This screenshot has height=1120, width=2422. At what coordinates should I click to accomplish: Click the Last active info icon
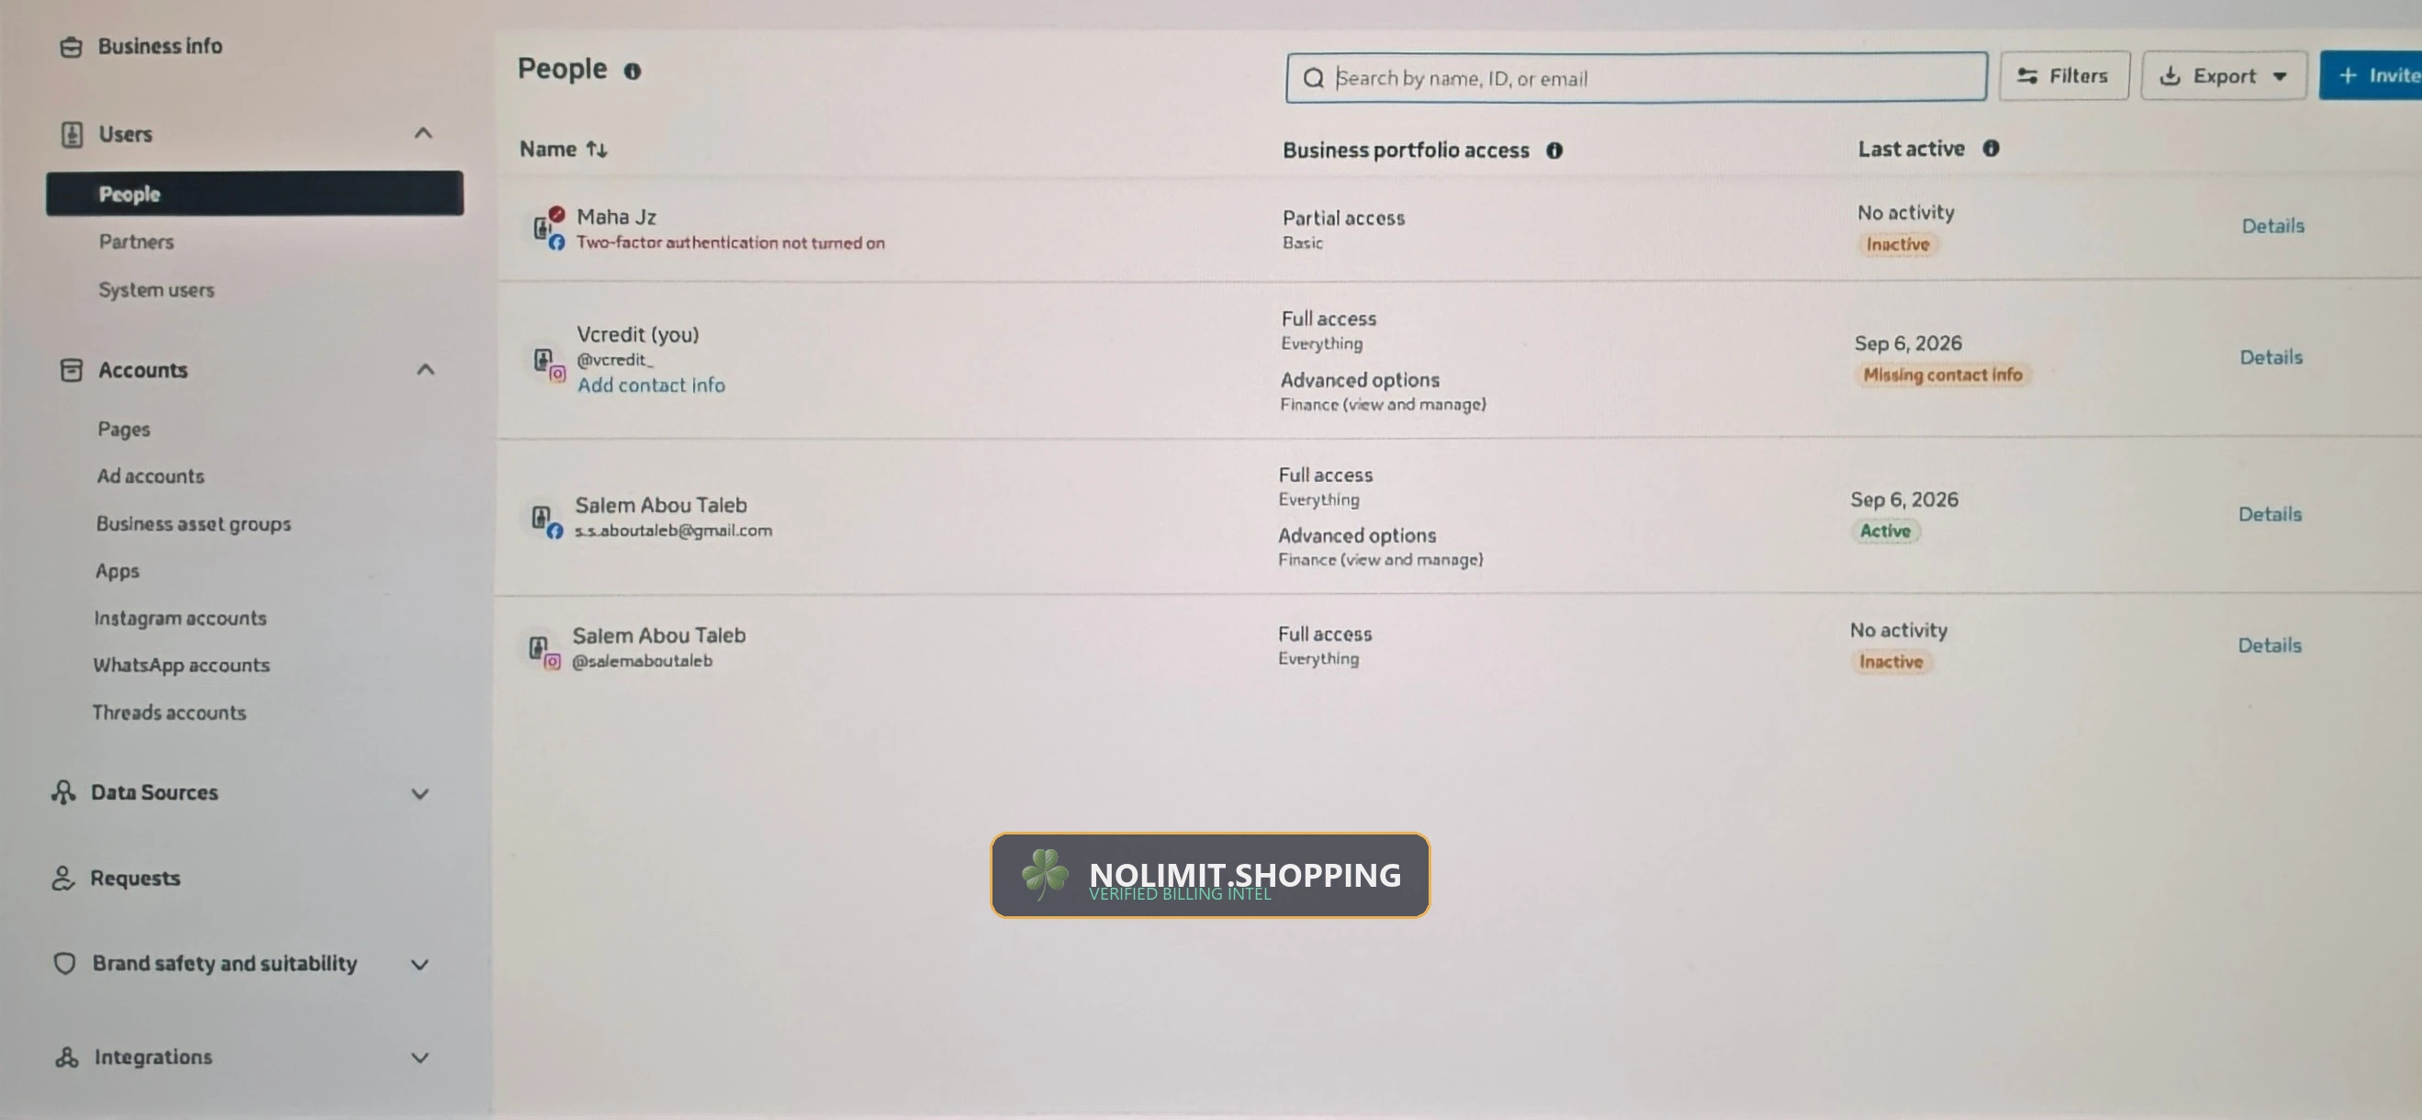tap(1990, 149)
